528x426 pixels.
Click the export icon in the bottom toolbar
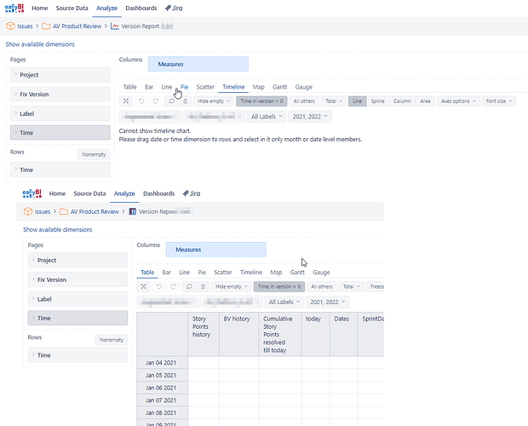(203, 286)
